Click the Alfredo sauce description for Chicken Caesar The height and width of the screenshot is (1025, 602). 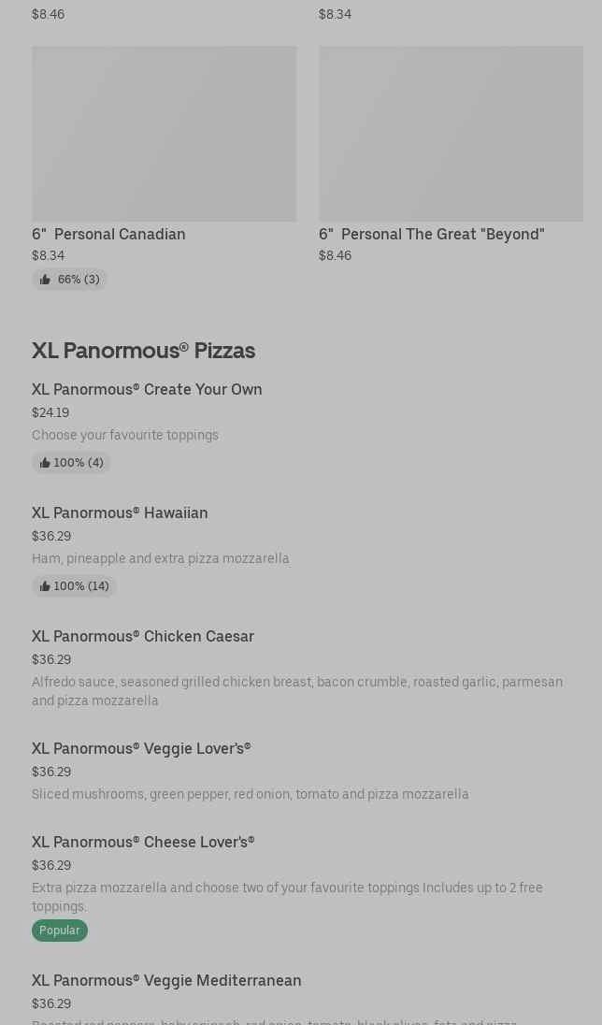tap(297, 691)
